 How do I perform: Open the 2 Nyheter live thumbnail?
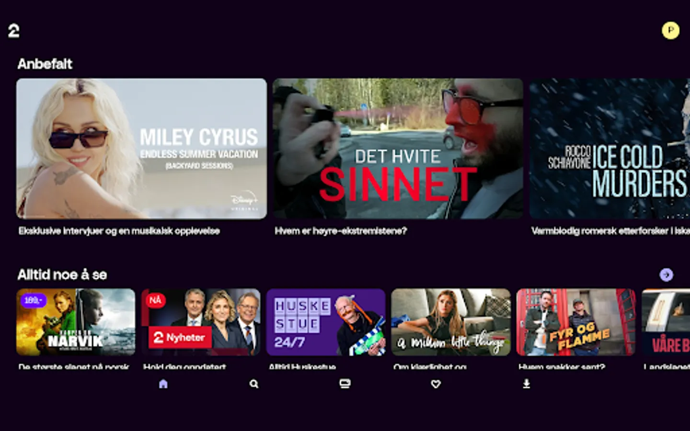[201, 322]
